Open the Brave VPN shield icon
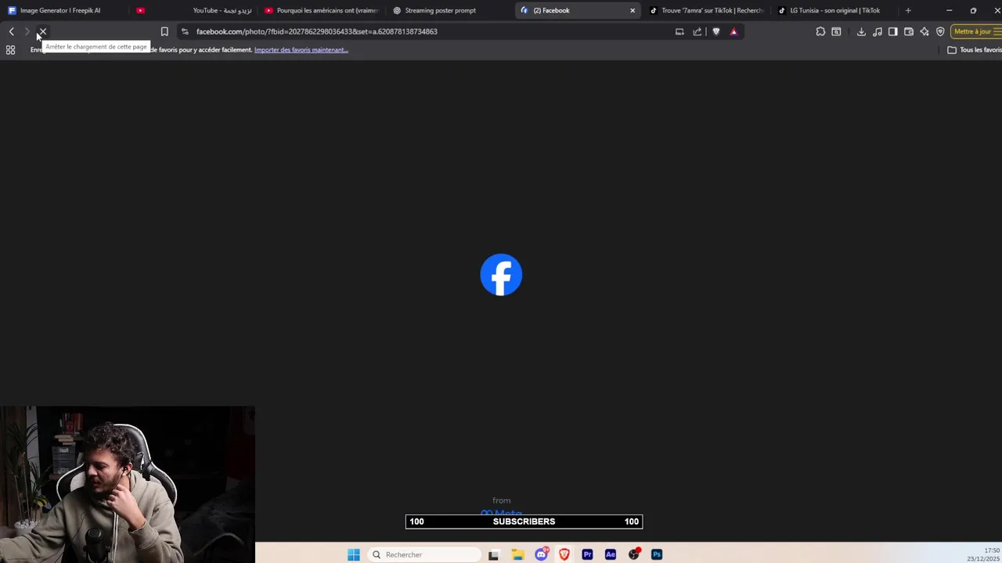The width and height of the screenshot is (1002, 563). tap(940, 31)
